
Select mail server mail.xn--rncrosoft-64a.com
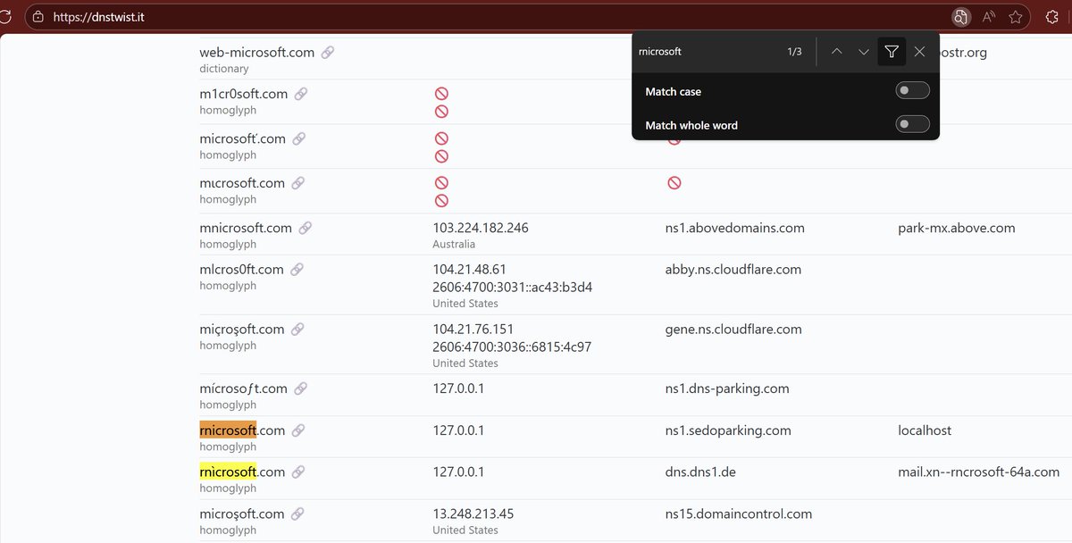click(x=979, y=472)
